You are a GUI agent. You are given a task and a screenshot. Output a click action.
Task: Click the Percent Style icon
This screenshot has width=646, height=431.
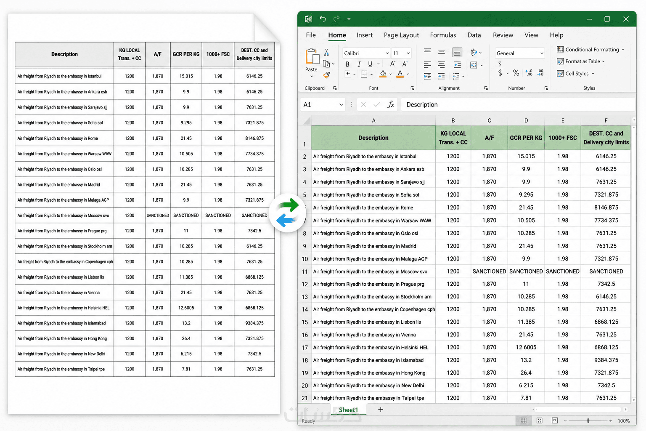(x=516, y=73)
